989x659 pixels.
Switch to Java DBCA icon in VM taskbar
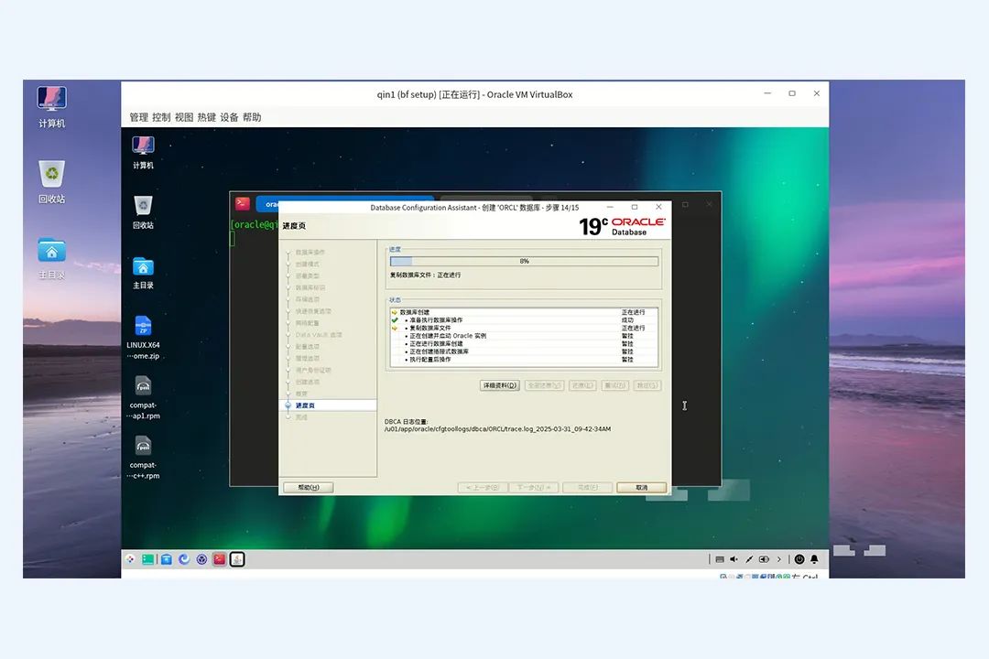point(237,559)
